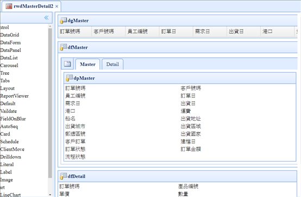Select Layout in the toolbox
Screen dimensions: 301x197
(x=7, y=88)
